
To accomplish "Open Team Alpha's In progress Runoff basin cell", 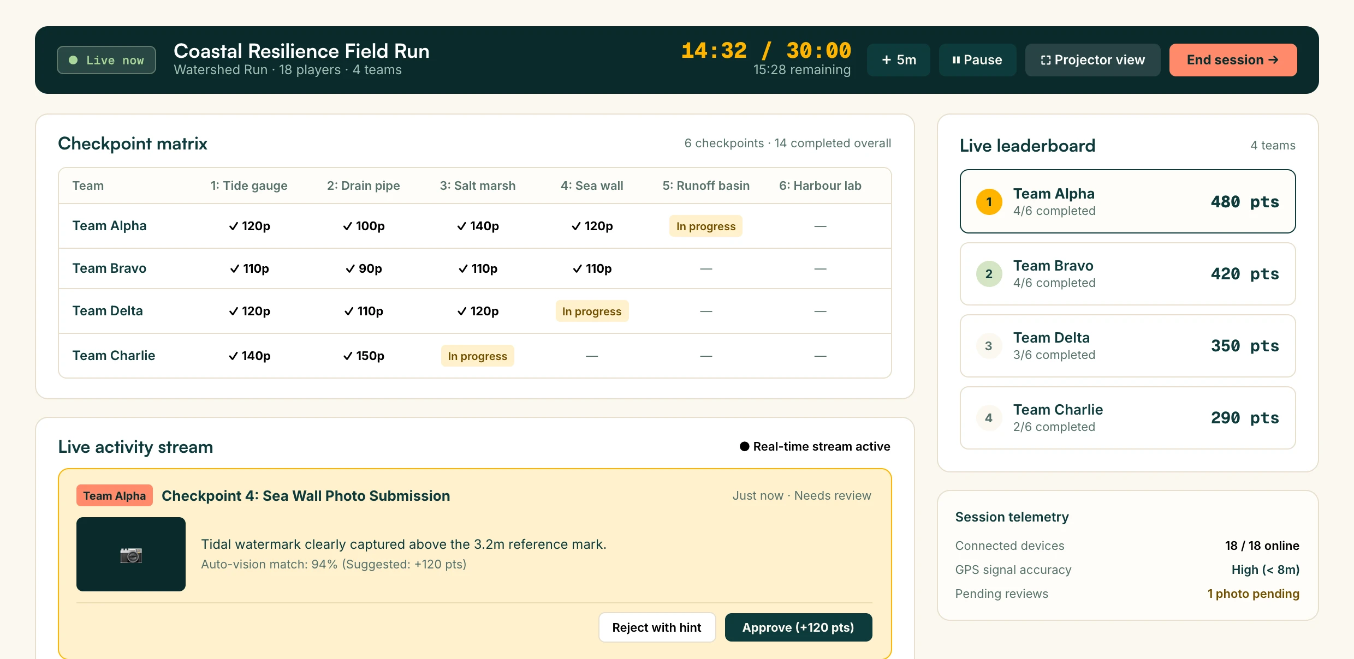I will 706,226.
